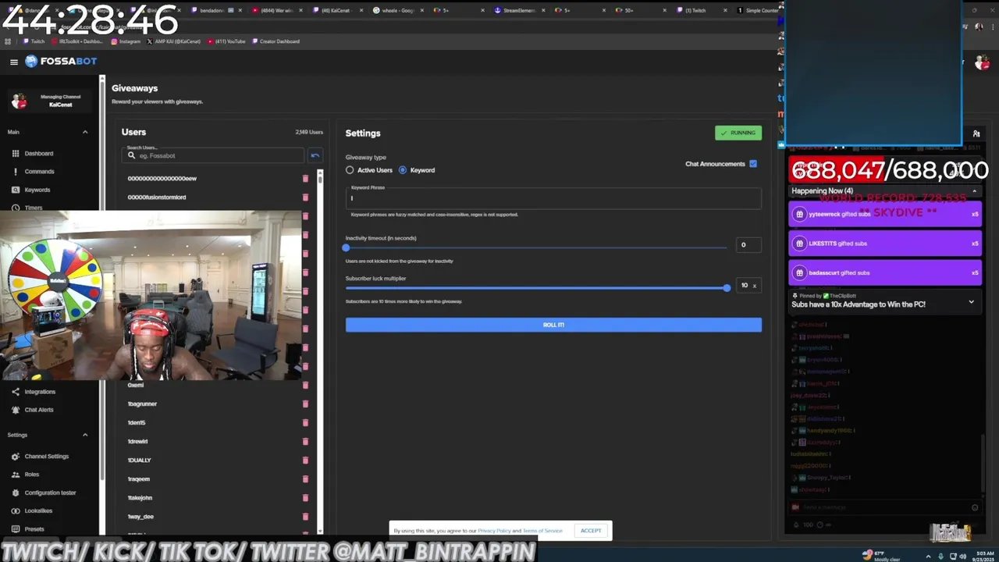The height and width of the screenshot is (562, 999).
Task: Remove user 1takejohn with trash icon
Action: (305, 498)
